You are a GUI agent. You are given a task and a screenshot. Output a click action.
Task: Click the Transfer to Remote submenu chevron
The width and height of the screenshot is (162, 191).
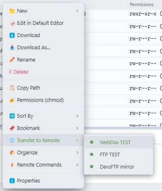pyautogui.click(x=77, y=140)
